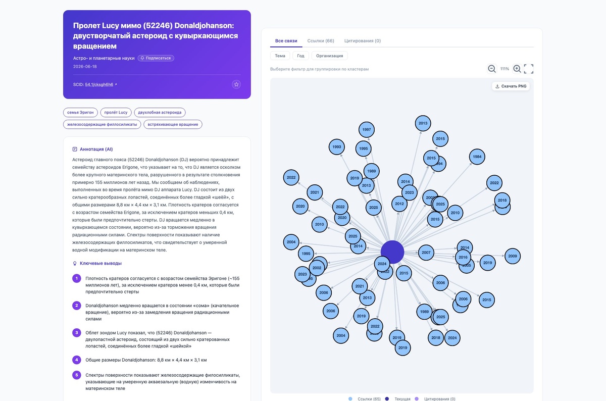The image size is (606, 401).
Task: Click the 111% zoom level value
Action: pyautogui.click(x=504, y=69)
